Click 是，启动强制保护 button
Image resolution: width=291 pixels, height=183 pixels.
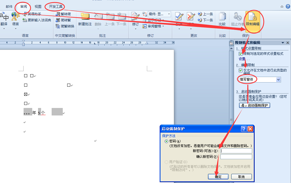(254, 105)
